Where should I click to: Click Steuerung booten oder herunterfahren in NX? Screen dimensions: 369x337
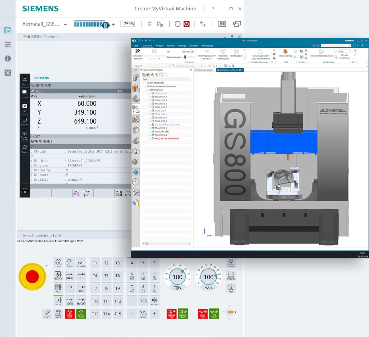click(x=260, y=54)
